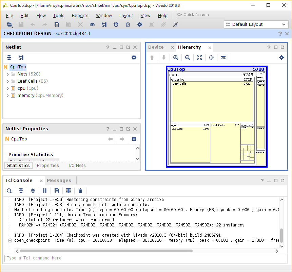Open Find with the binoculars icon

click(x=92, y=24)
